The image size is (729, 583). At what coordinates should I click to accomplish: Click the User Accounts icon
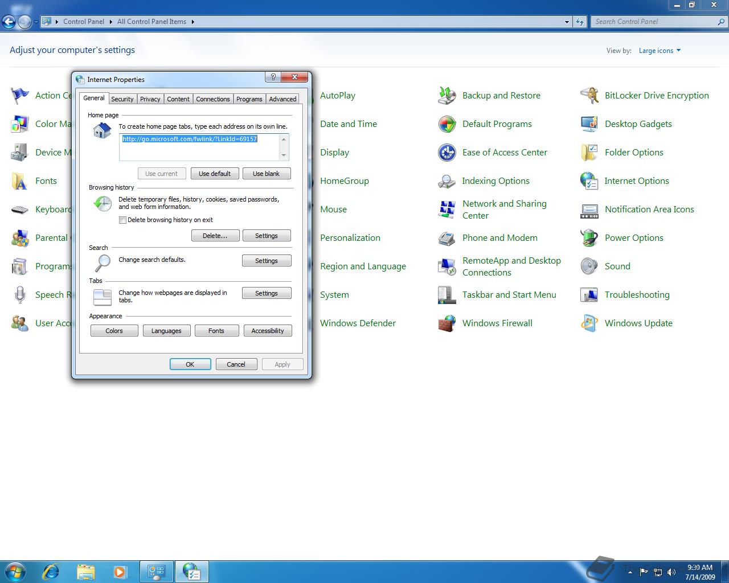pos(20,323)
